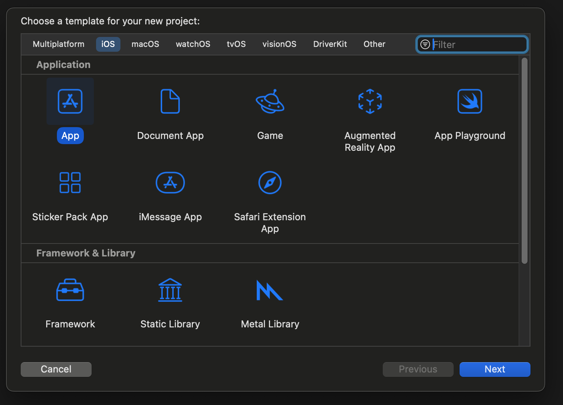Choose the Framework toolbox icon
Image resolution: width=563 pixels, height=405 pixels.
click(x=70, y=290)
